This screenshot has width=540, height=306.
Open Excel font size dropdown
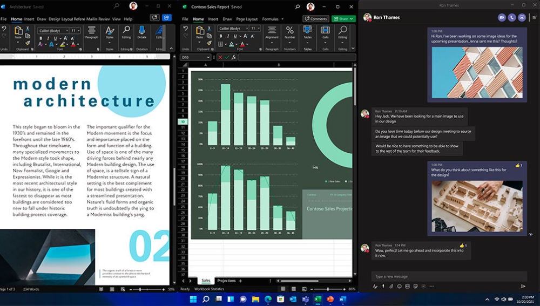pos(259,28)
